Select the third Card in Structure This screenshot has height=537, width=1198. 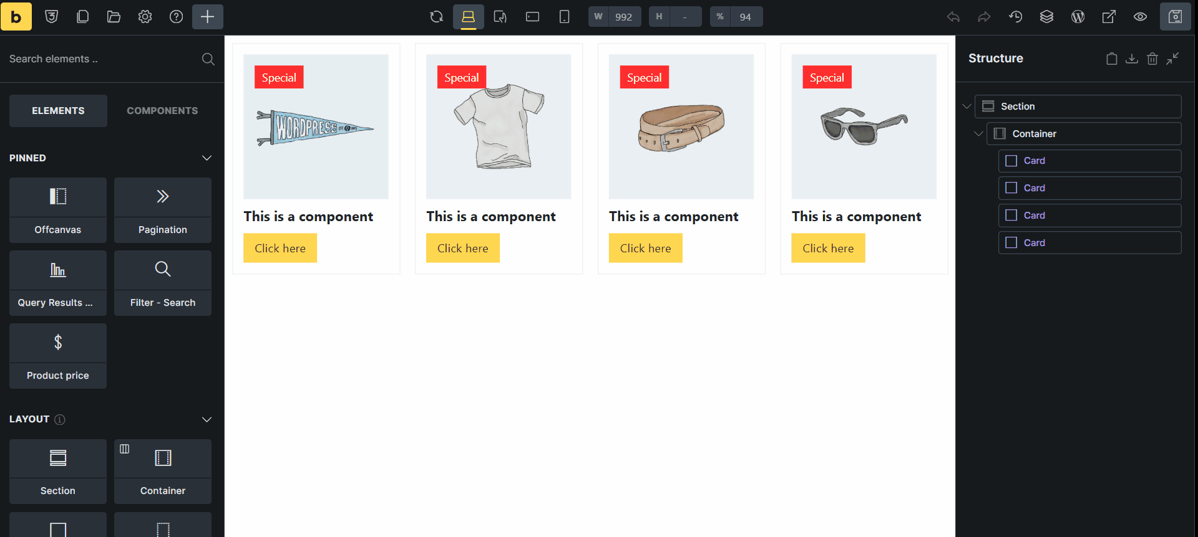pos(1090,216)
